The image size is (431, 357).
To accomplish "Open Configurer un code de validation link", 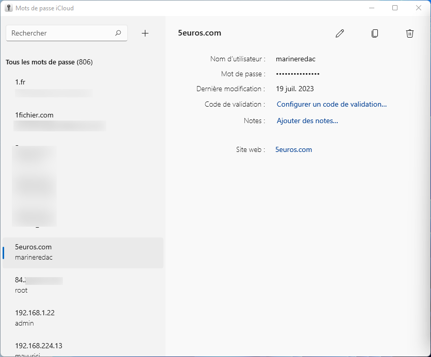I will tap(331, 105).
